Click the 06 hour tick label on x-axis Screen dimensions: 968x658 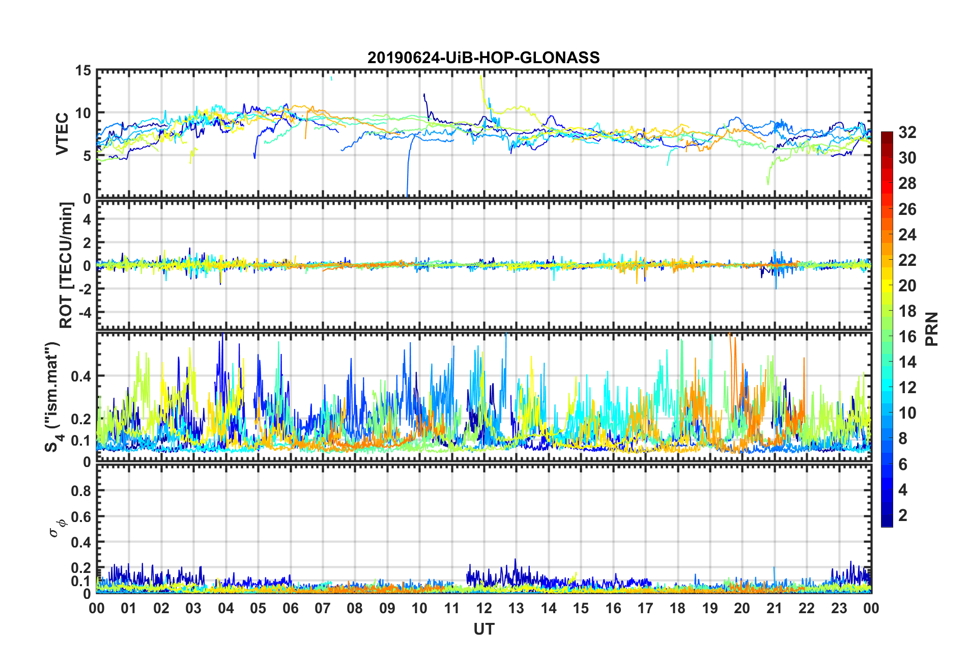tap(291, 608)
